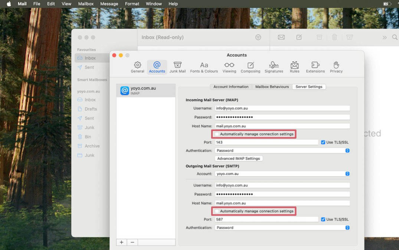The width and height of the screenshot is (399, 250).
Task: Click the incoming Host Name field
Action: [282, 126]
